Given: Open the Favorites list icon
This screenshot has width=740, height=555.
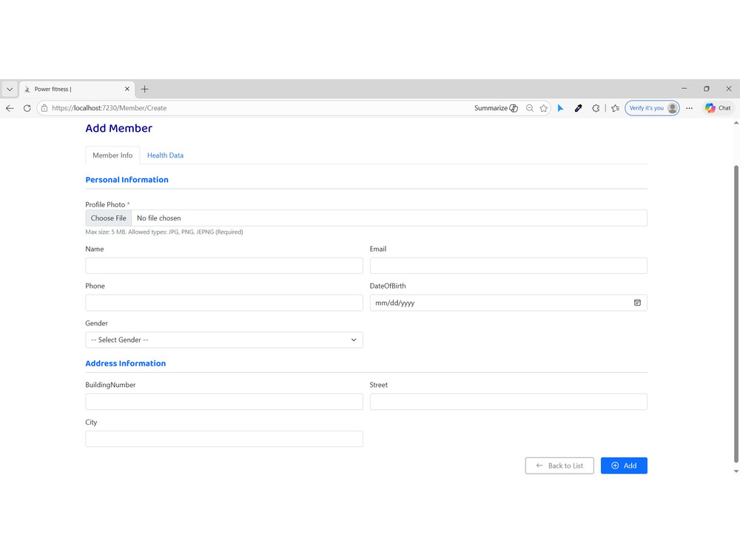Looking at the screenshot, I should point(615,108).
